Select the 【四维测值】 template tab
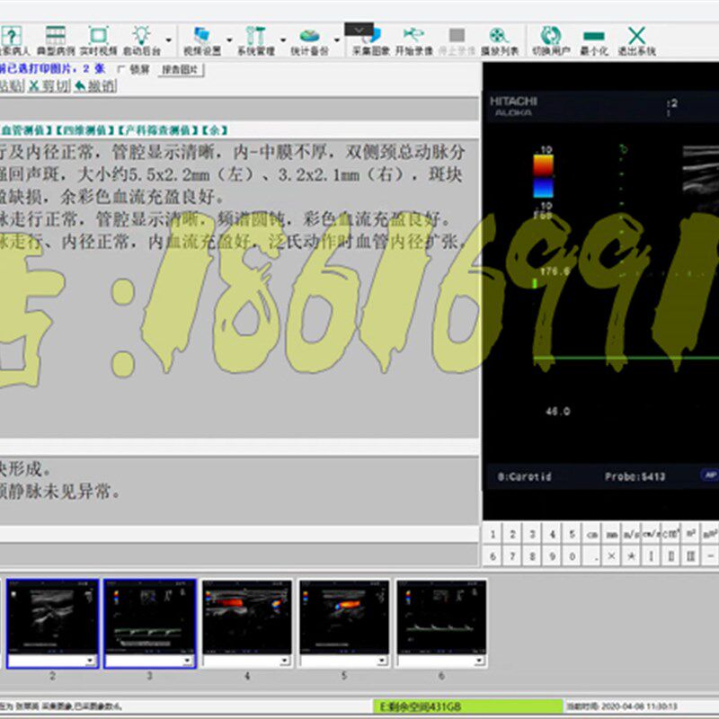 [x=85, y=130]
